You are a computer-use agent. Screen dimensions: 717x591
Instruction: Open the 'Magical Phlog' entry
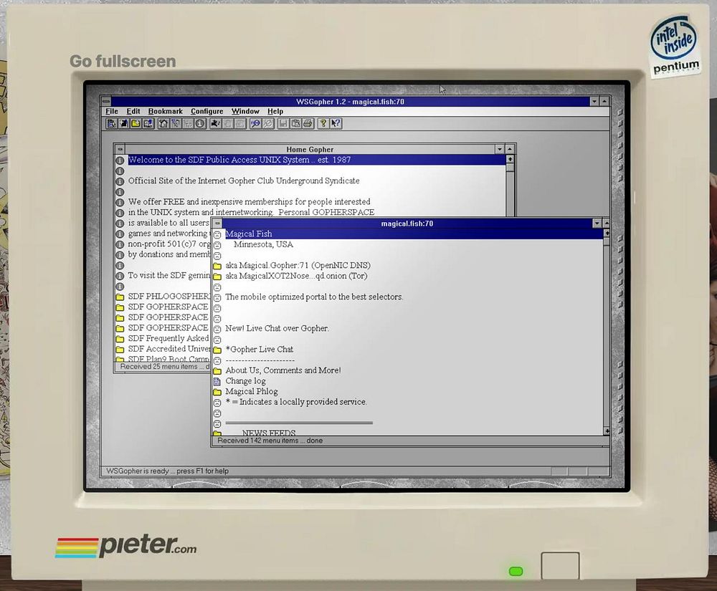click(x=252, y=391)
